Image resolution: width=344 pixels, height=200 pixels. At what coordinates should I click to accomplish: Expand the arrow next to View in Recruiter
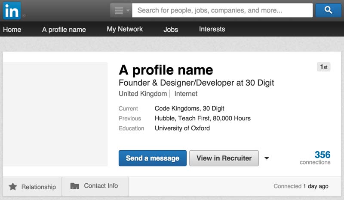(267, 158)
